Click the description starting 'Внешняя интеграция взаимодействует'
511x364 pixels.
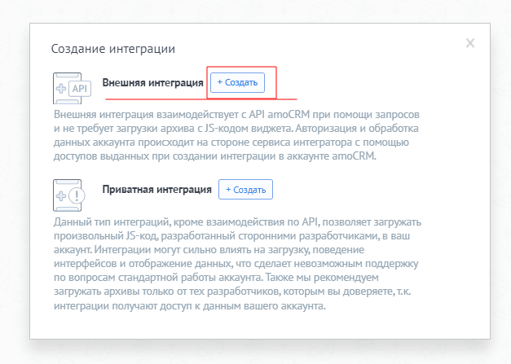click(x=236, y=135)
